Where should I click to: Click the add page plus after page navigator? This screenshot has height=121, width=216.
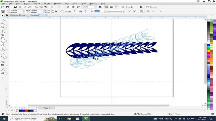36,108
